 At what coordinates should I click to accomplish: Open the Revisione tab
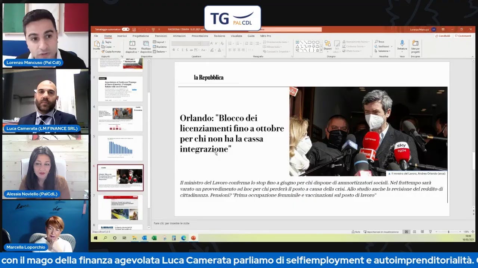(x=220, y=36)
